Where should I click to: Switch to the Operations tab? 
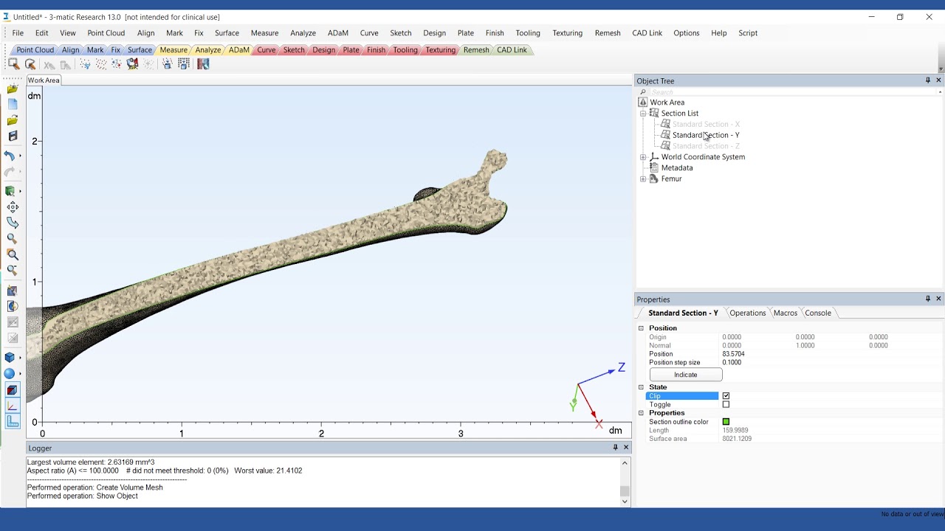747,313
